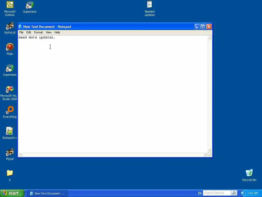
Task: Open the View menu in Notepad
Action: pyautogui.click(x=49, y=32)
